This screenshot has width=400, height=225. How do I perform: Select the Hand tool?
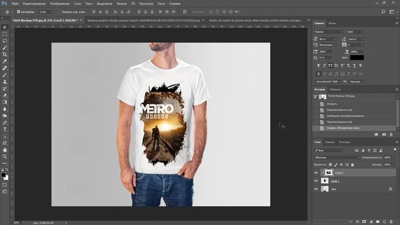[x=4, y=150]
